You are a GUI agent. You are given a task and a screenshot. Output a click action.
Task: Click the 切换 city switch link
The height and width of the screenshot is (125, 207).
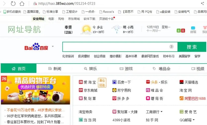[x=68, y=32]
